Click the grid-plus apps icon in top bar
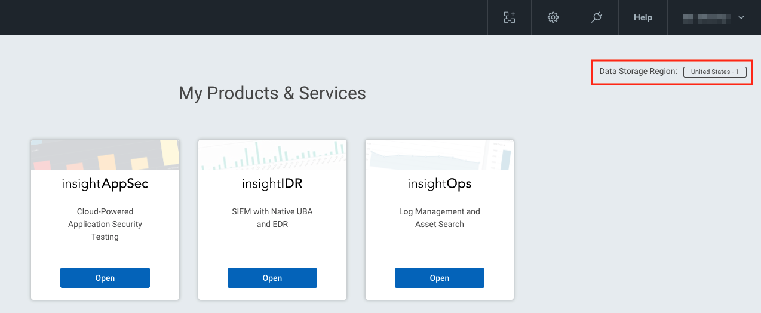Image resolution: width=761 pixels, height=313 pixels. [x=509, y=17]
